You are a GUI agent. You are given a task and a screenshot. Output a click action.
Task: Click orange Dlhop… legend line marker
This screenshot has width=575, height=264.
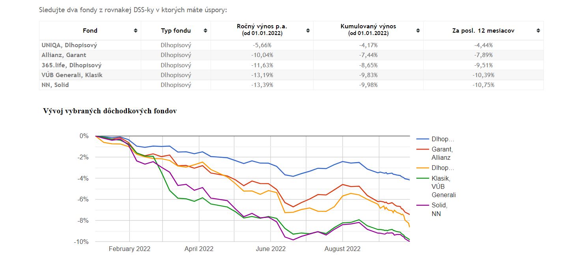click(x=422, y=168)
